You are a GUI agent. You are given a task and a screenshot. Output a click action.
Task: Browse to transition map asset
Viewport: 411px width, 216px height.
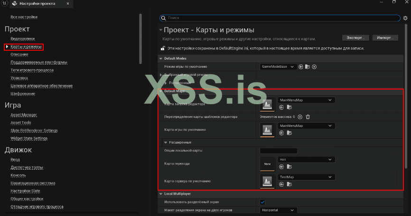click(x=289, y=167)
